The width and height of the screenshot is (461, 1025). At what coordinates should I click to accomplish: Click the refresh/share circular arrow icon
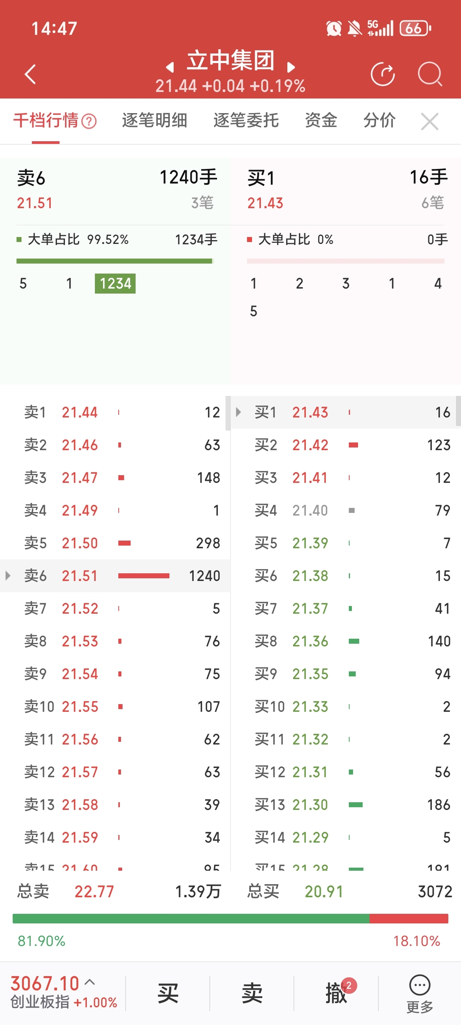tap(382, 74)
